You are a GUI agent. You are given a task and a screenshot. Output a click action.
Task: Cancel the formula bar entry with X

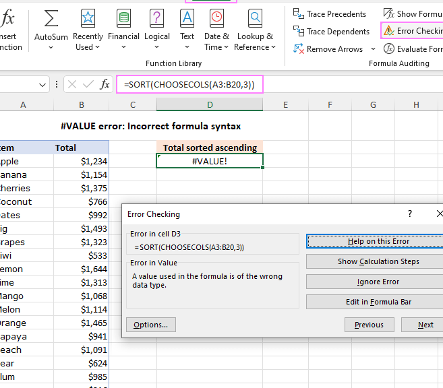72,84
